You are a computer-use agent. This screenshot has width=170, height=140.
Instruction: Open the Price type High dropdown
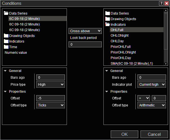(x=51, y=85)
